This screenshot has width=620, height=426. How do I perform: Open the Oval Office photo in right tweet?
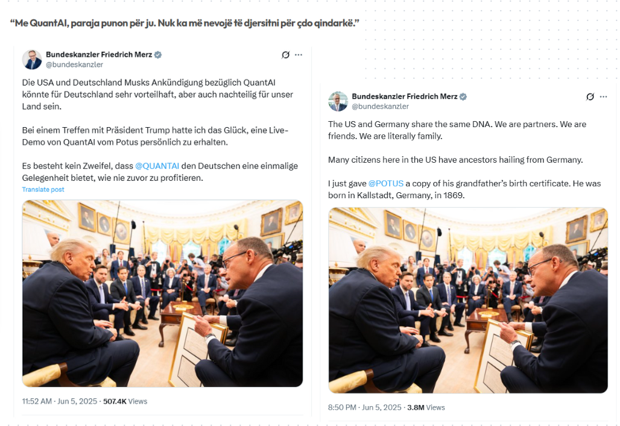pos(468,300)
